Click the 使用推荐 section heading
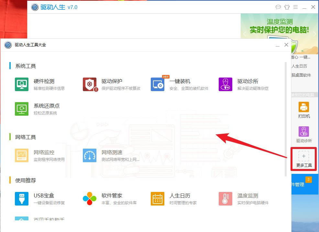Viewport: 319px width, 232px height. tap(26, 180)
